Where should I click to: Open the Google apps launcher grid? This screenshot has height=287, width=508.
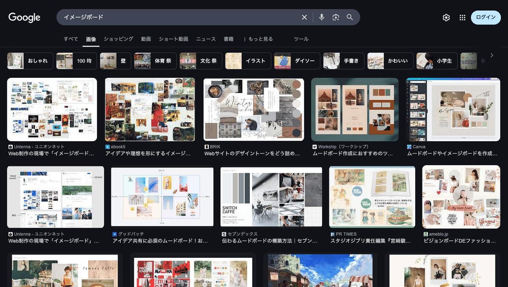pyautogui.click(x=463, y=17)
